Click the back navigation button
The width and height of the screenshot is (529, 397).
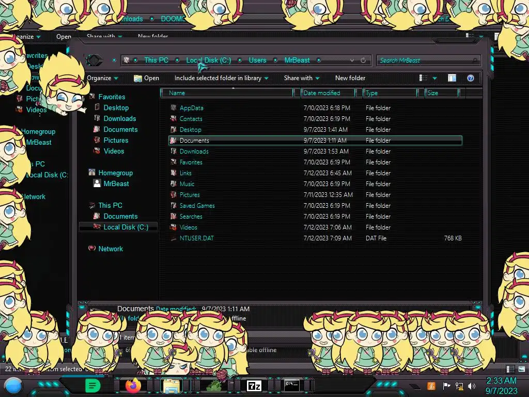click(94, 60)
